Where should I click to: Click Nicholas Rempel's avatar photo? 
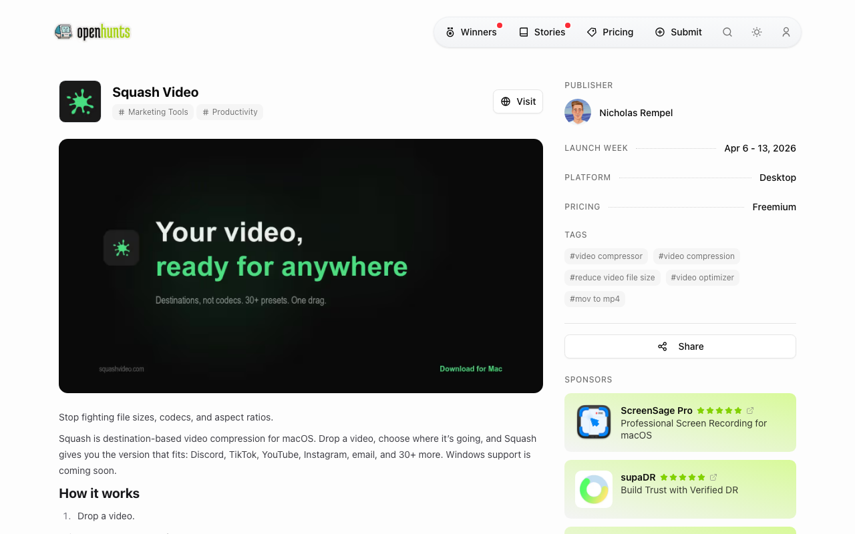point(578,112)
